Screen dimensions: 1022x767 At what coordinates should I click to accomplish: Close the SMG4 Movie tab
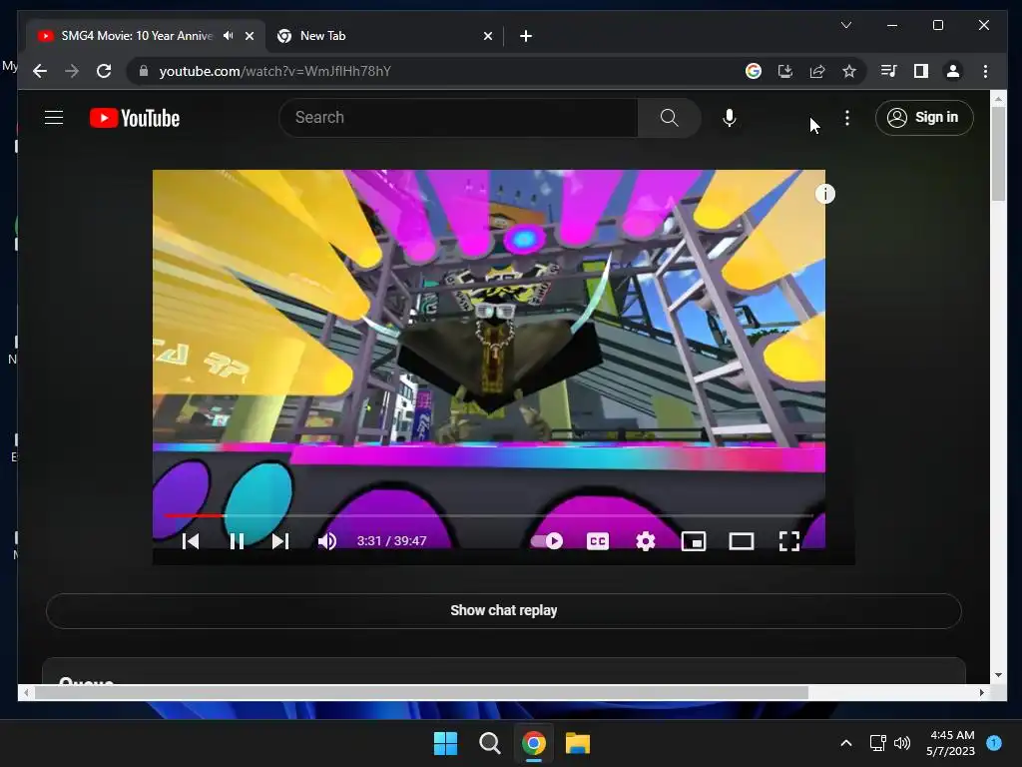coord(249,36)
